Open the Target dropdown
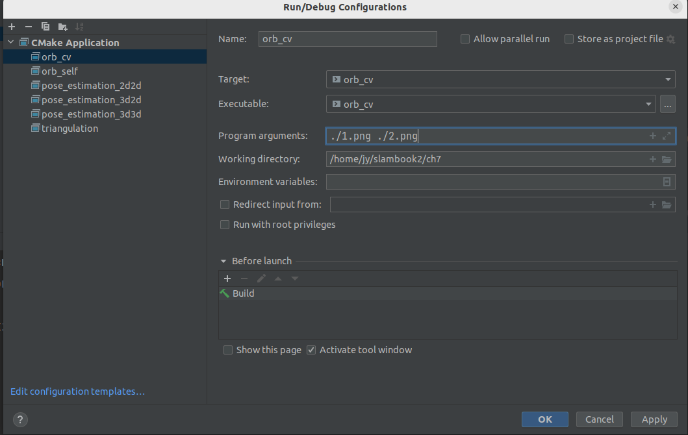This screenshot has width=688, height=435. click(501, 79)
